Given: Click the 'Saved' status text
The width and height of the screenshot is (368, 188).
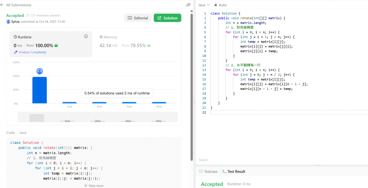Looking at the screenshot, I should 203,160.
